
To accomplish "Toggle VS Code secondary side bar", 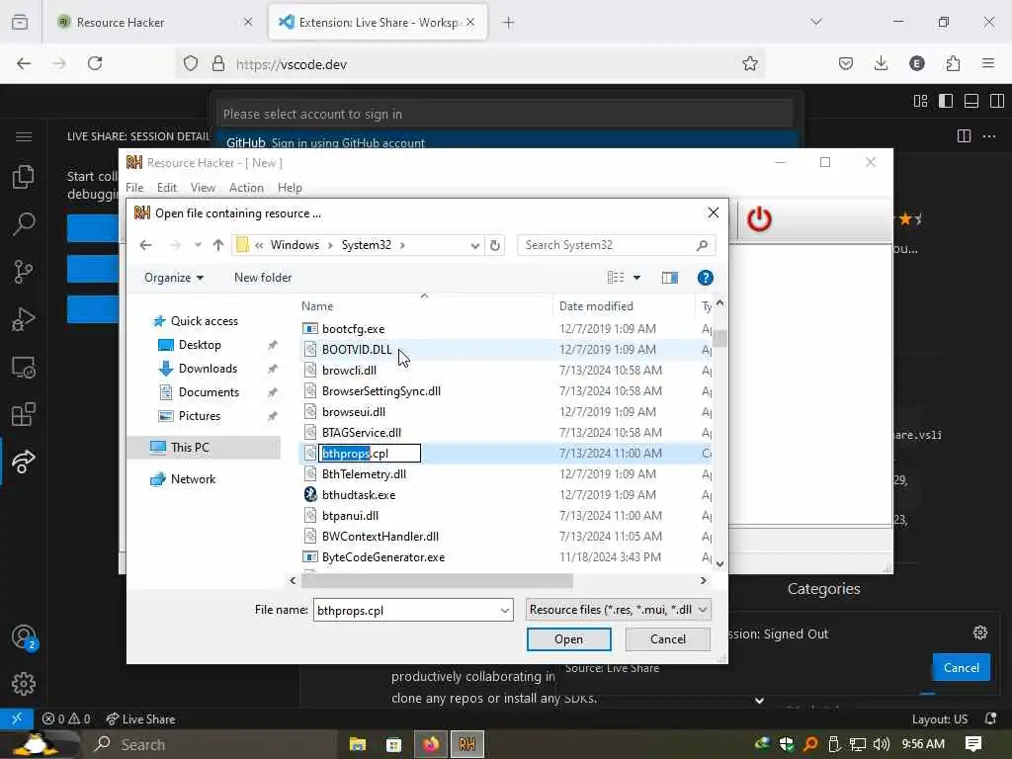I will (x=996, y=101).
